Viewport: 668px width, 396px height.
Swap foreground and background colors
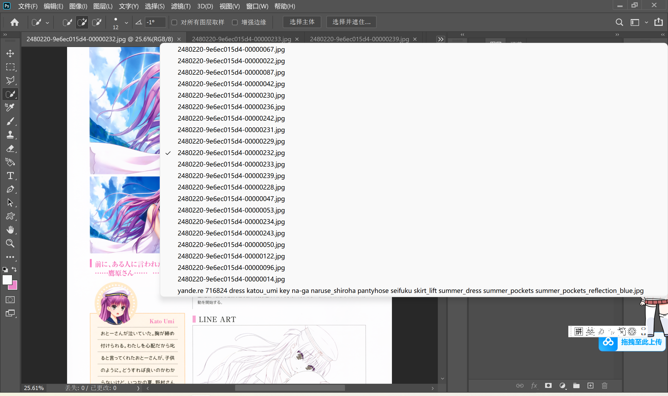[x=14, y=269]
